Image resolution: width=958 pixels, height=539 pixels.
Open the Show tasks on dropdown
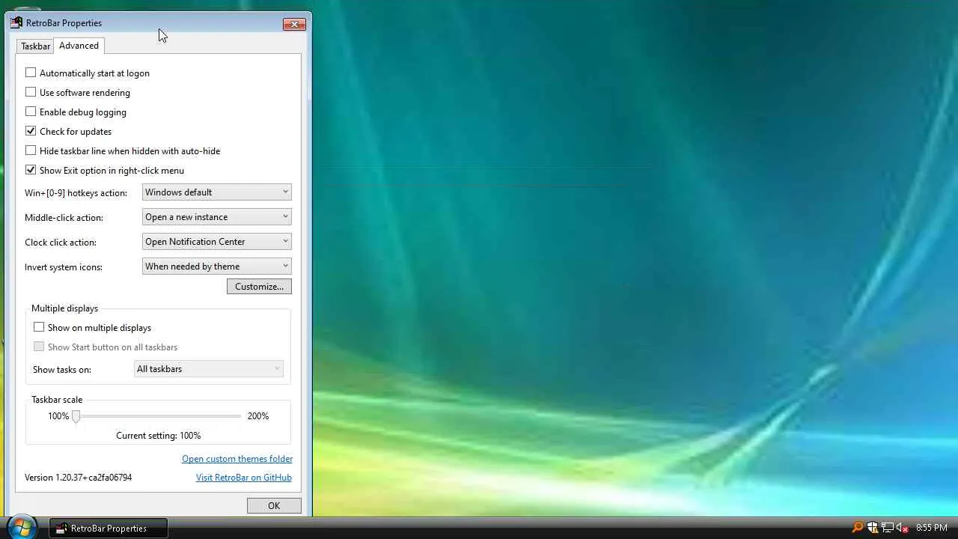click(x=209, y=369)
